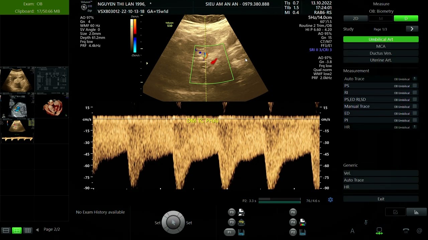Click the @ email icon
This screenshot has width=428, height=240.
pos(419,231)
